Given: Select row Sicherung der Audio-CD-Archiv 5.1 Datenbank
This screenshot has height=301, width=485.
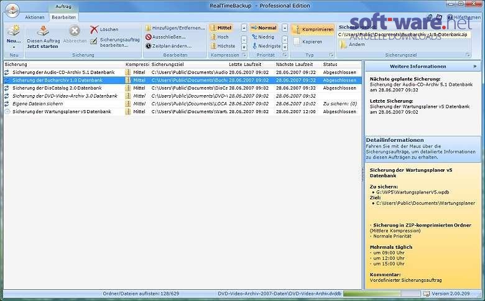Looking at the screenshot, I should click(x=182, y=72).
